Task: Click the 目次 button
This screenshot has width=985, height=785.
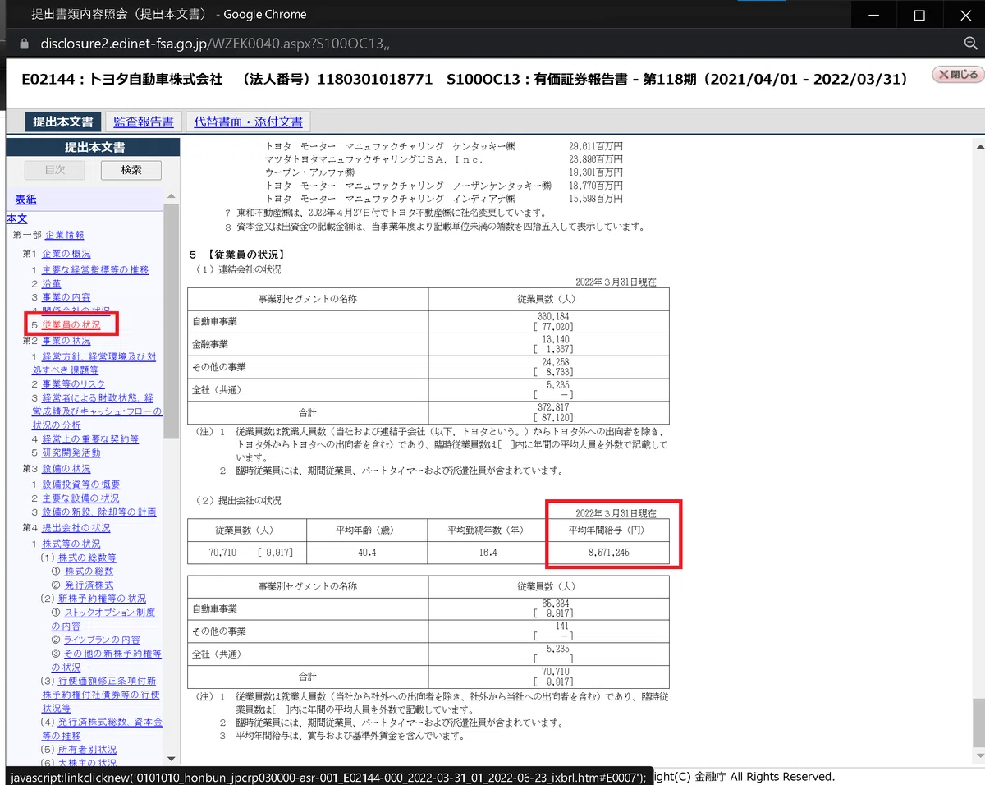Action: (x=55, y=170)
